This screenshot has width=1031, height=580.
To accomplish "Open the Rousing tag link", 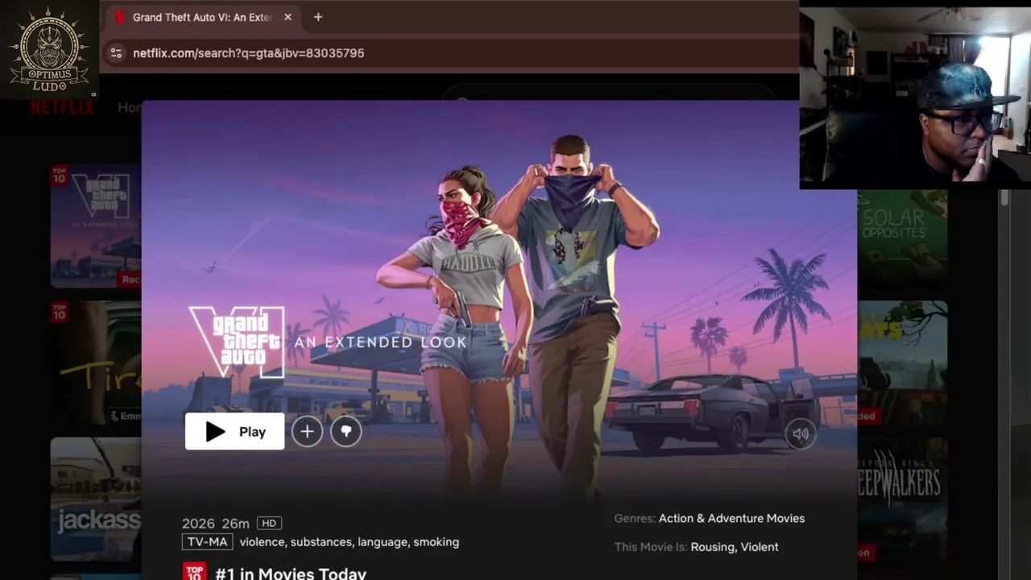I will coord(712,547).
